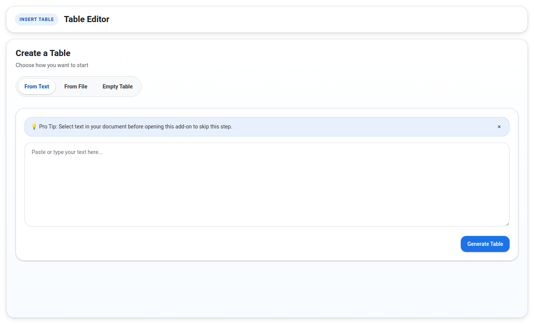Click the empty area beneath the input card
534x324 pixels.
(x=267, y=289)
